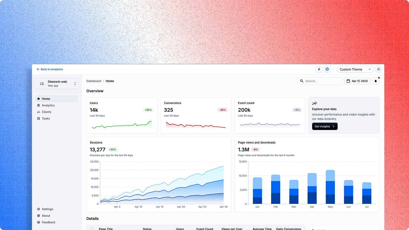Go to Analytics in the sidebar
The height and width of the screenshot is (230, 409).
pyautogui.click(x=57, y=105)
